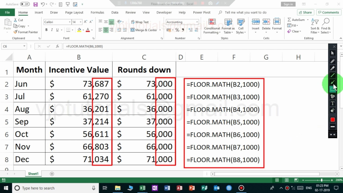Apply Italic formatting

[52, 30]
